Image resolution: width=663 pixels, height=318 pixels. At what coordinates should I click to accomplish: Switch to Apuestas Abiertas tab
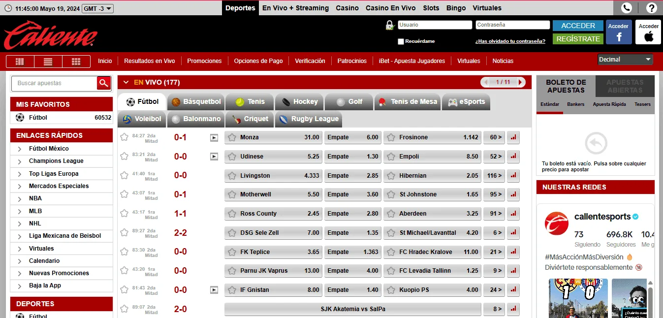625,86
